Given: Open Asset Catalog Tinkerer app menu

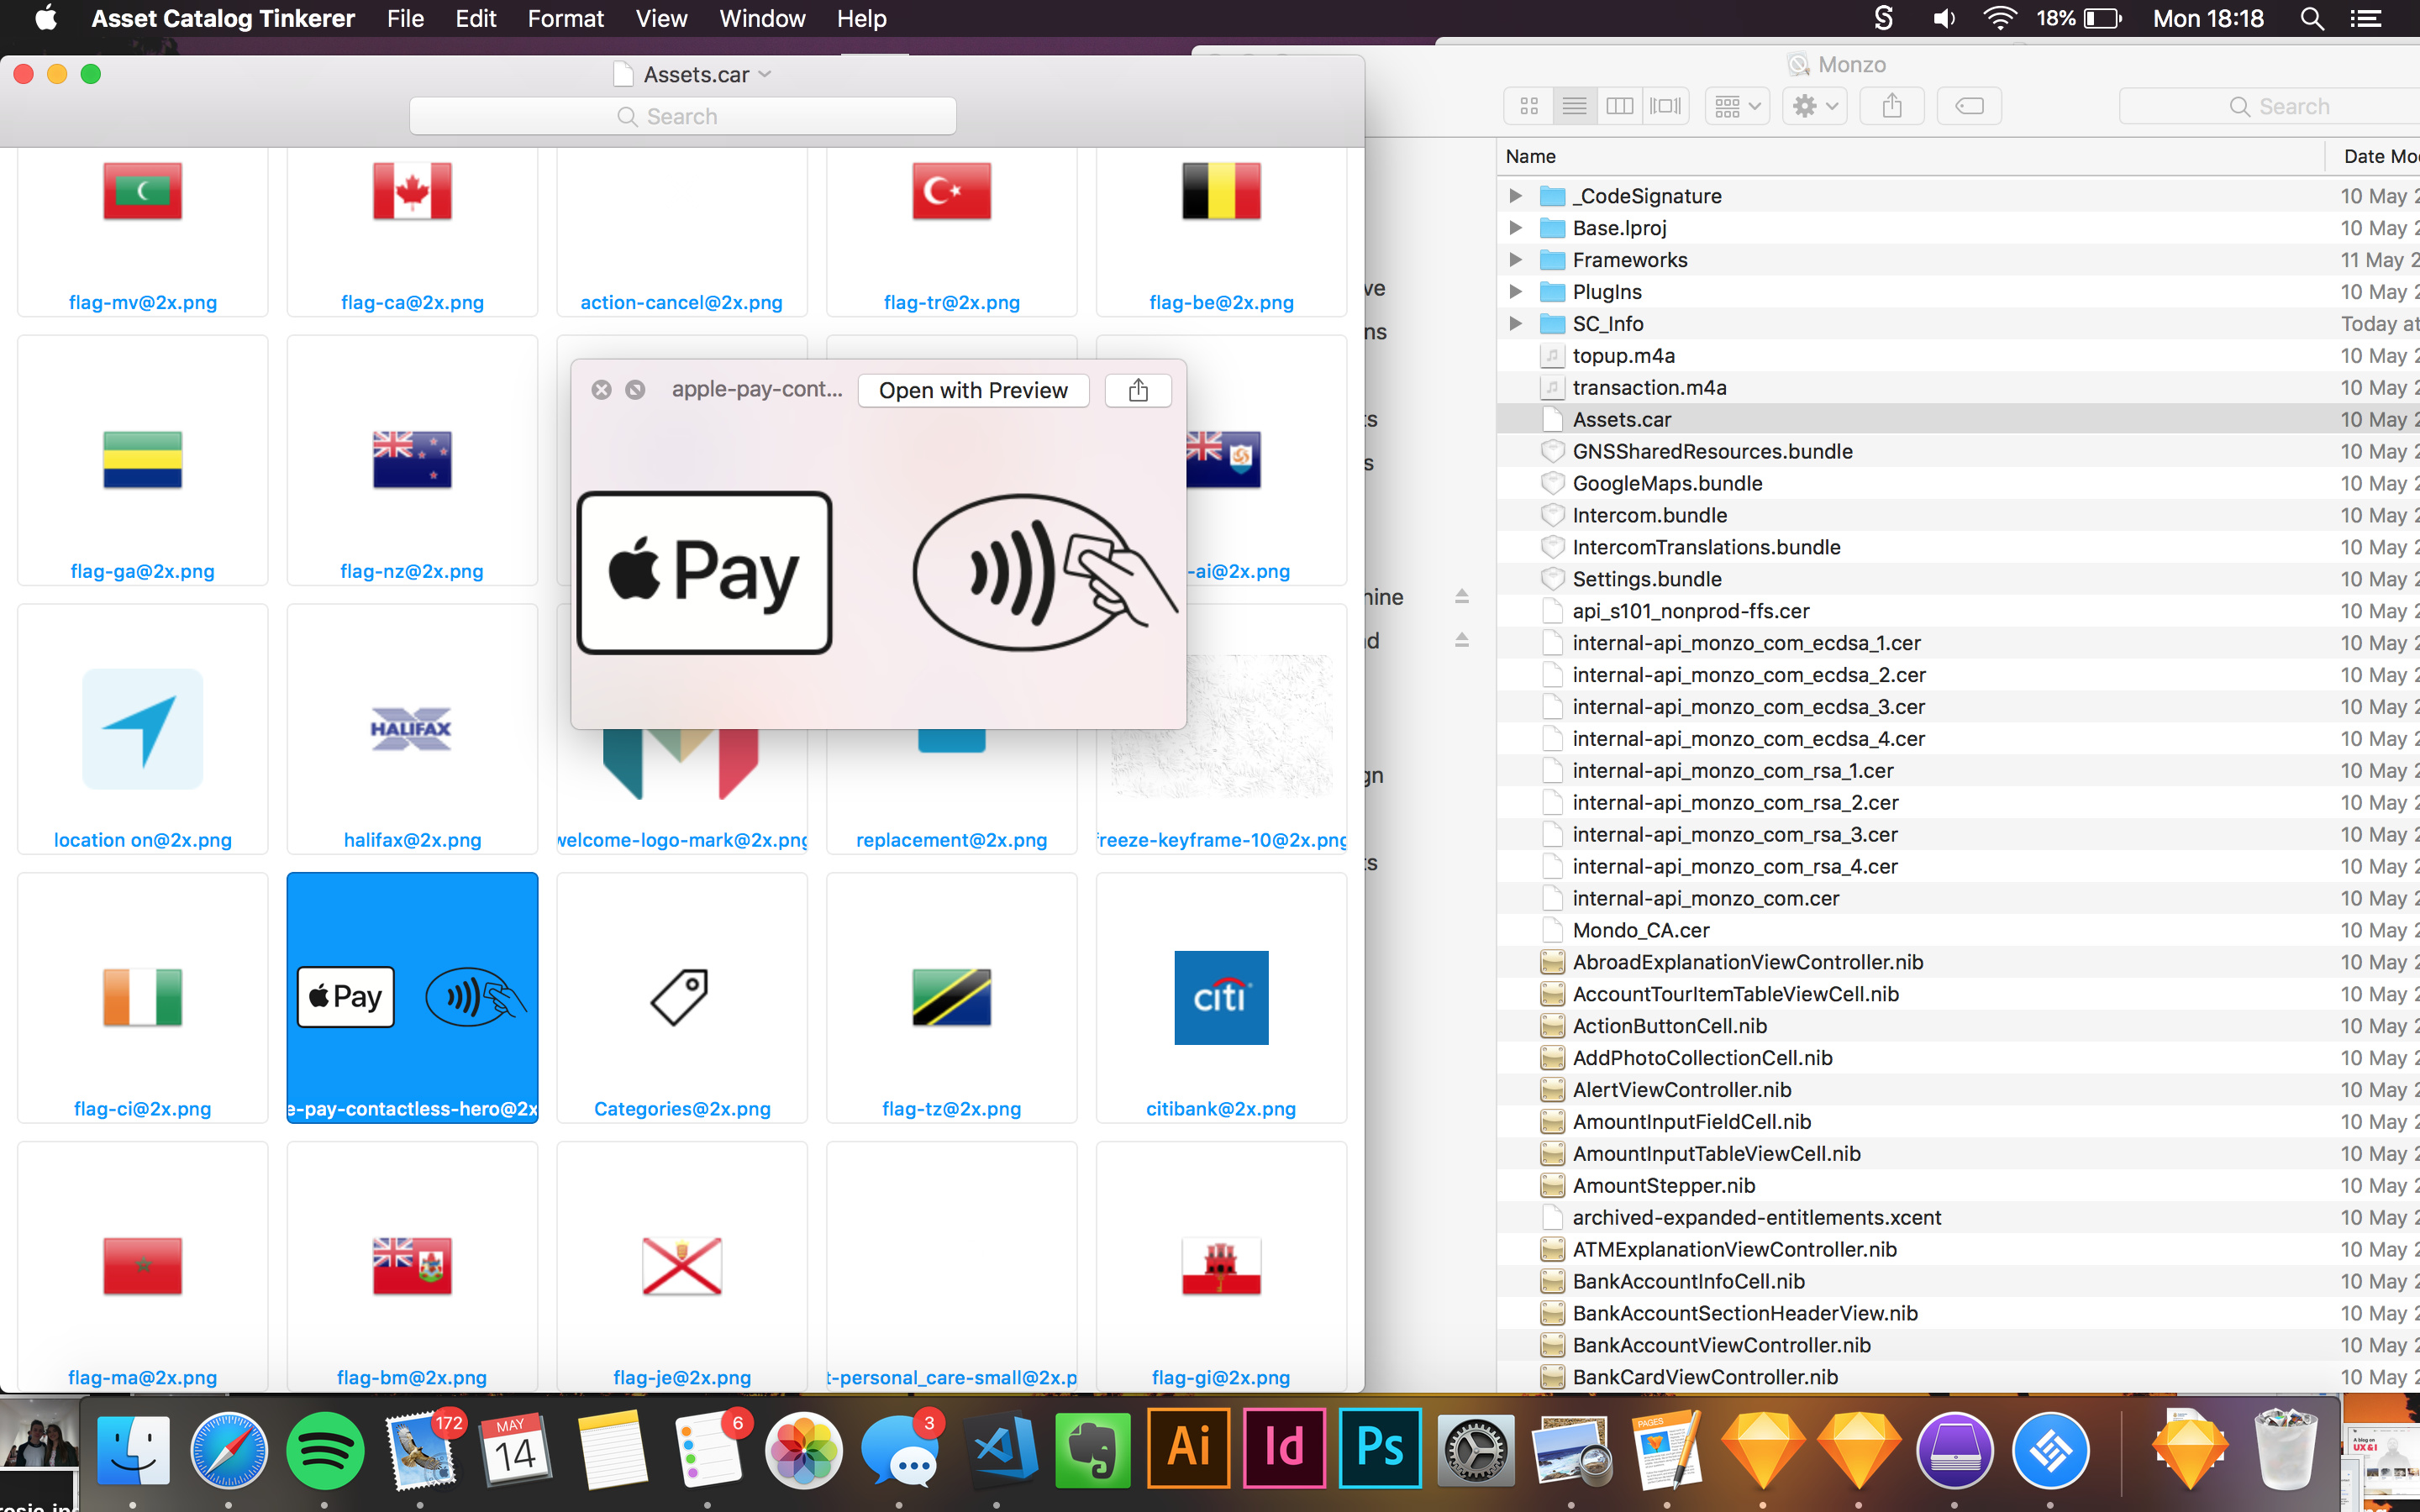Looking at the screenshot, I should tap(223, 18).
